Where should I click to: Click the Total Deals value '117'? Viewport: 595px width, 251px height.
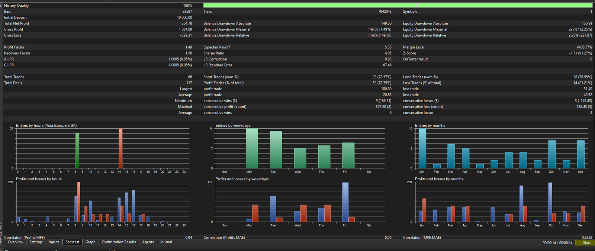pos(189,83)
